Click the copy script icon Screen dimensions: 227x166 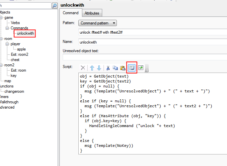(x=115, y=68)
